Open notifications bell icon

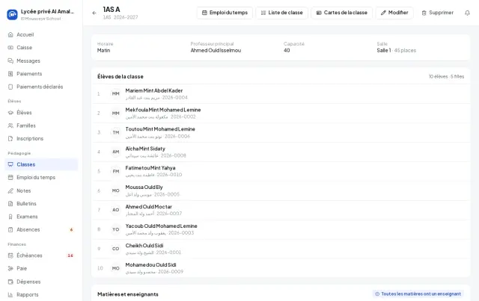(x=467, y=13)
